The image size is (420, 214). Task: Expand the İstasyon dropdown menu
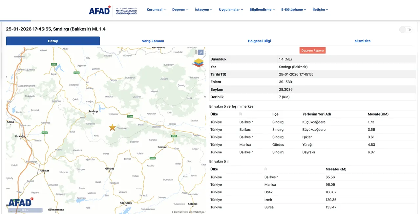point(203,10)
